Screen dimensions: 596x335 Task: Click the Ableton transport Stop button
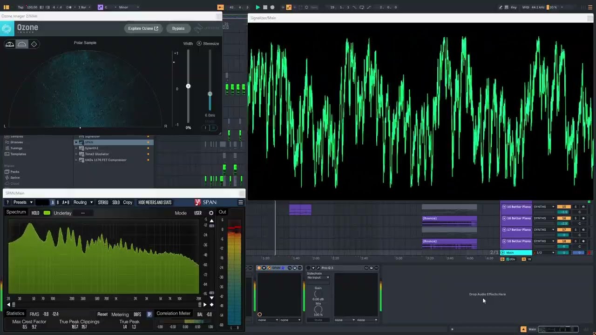click(x=265, y=7)
